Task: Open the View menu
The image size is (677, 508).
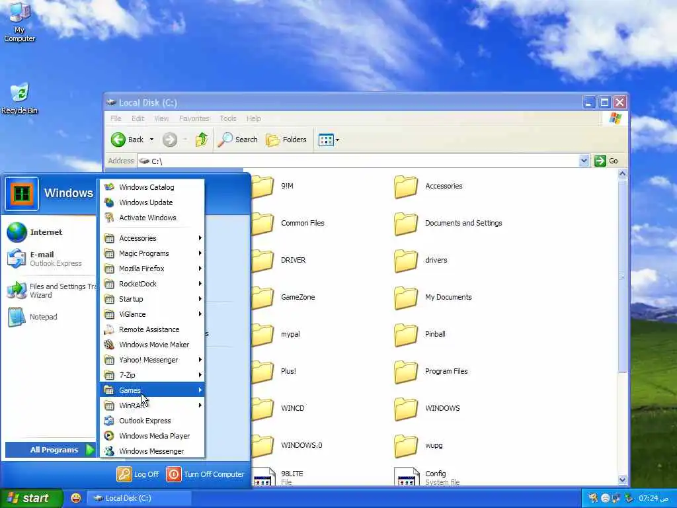Action: coord(161,118)
